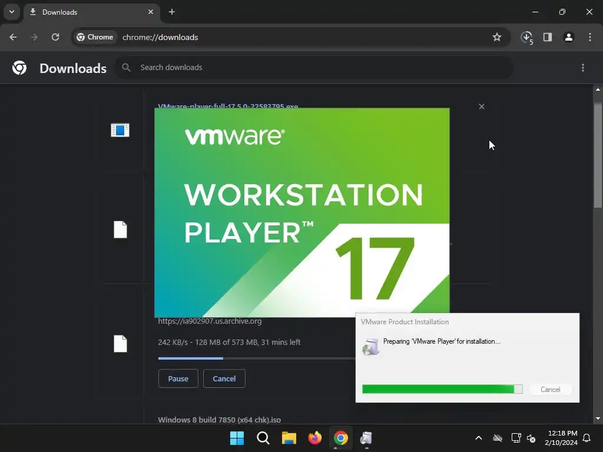
Task: Click the download speed status text
Action: coord(229,342)
